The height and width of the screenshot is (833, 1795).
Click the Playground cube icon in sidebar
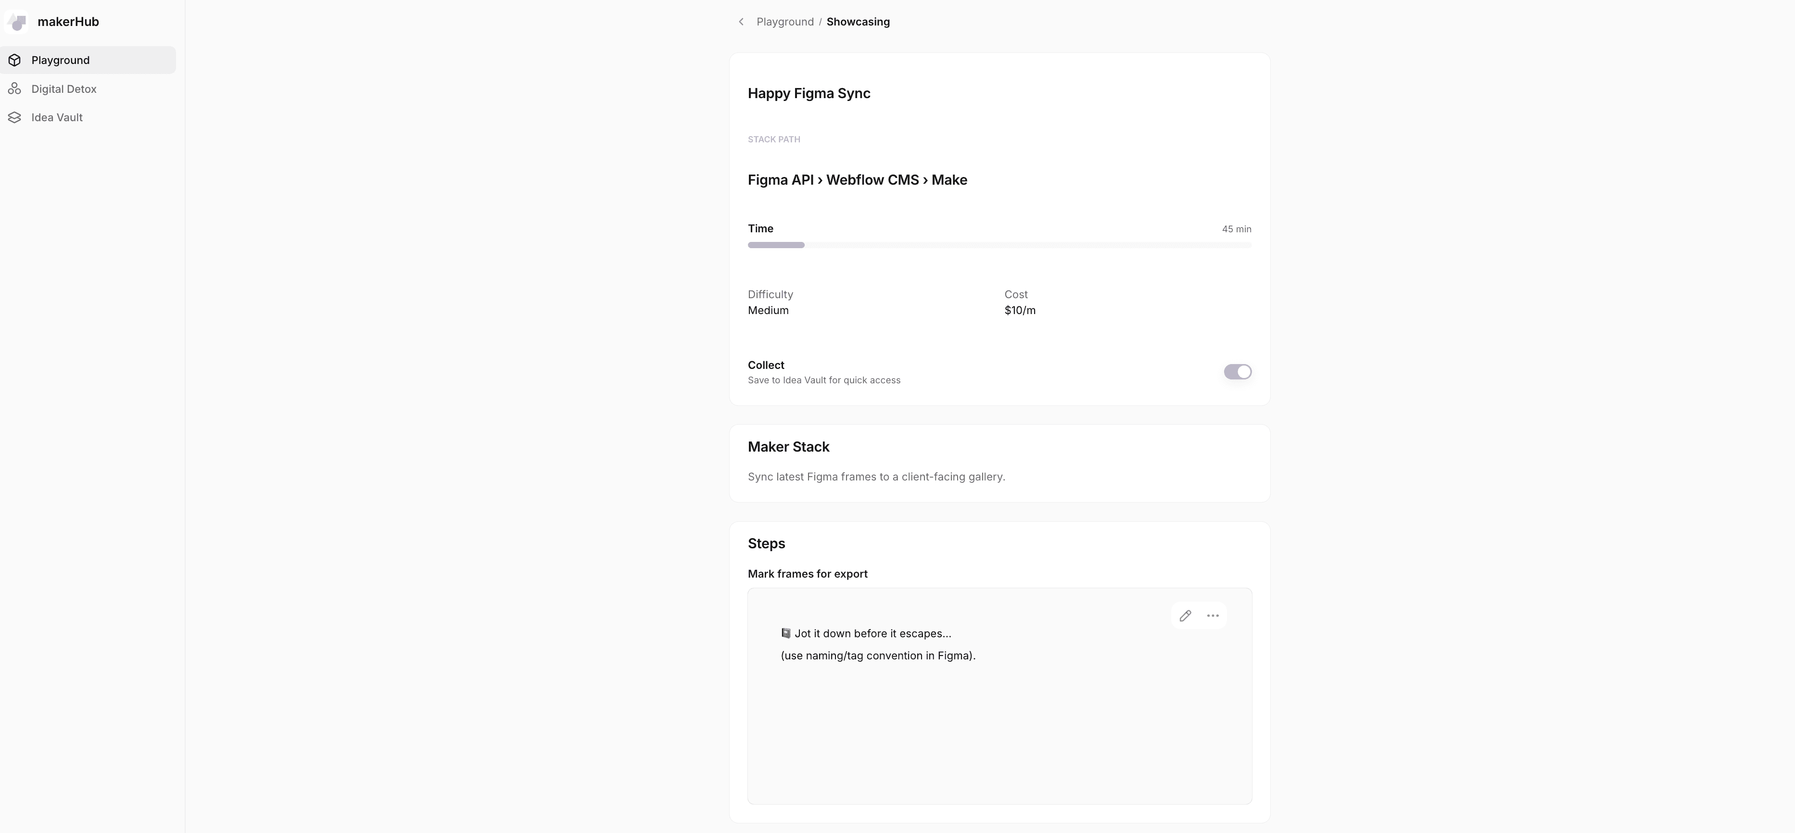tap(14, 60)
